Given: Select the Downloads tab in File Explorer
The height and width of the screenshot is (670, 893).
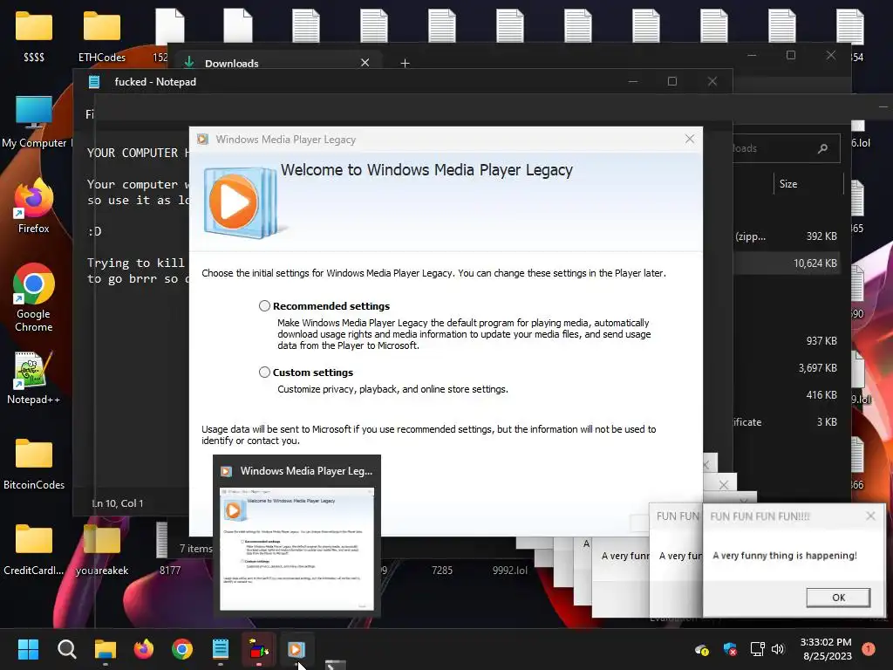Looking at the screenshot, I should pos(231,63).
